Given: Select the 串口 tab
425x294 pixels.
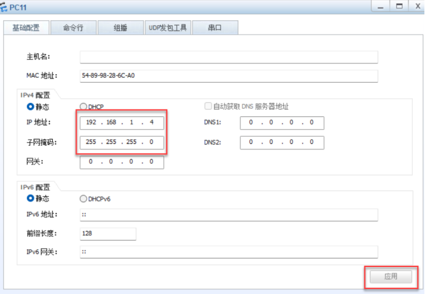Looking at the screenshot, I should pyautogui.click(x=215, y=28).
